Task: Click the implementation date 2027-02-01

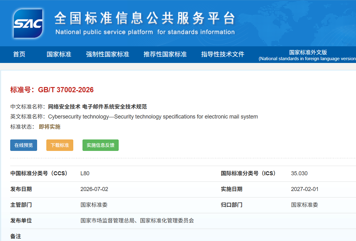Action: (x=305, y=189)
